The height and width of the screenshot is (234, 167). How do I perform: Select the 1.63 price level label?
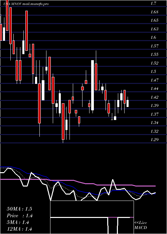pyautogui.click(x=154, y=29)
